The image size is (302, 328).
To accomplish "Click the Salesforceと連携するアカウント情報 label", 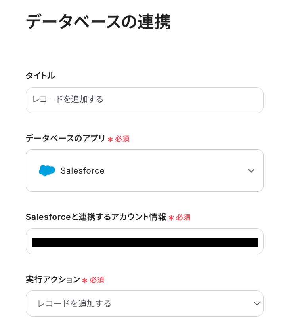I will point(96,217).
